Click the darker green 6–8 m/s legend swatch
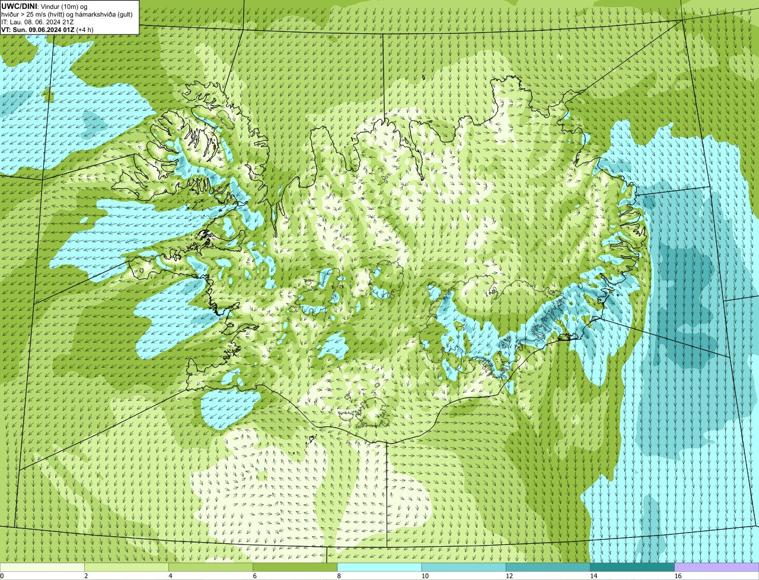The width and height of the screenshot is (759, 580). tap(295, 568)
